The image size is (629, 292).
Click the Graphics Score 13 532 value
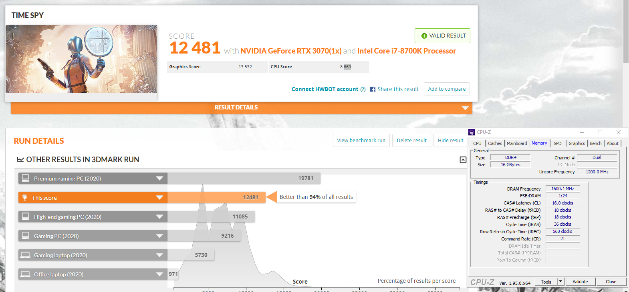(245, 67)
